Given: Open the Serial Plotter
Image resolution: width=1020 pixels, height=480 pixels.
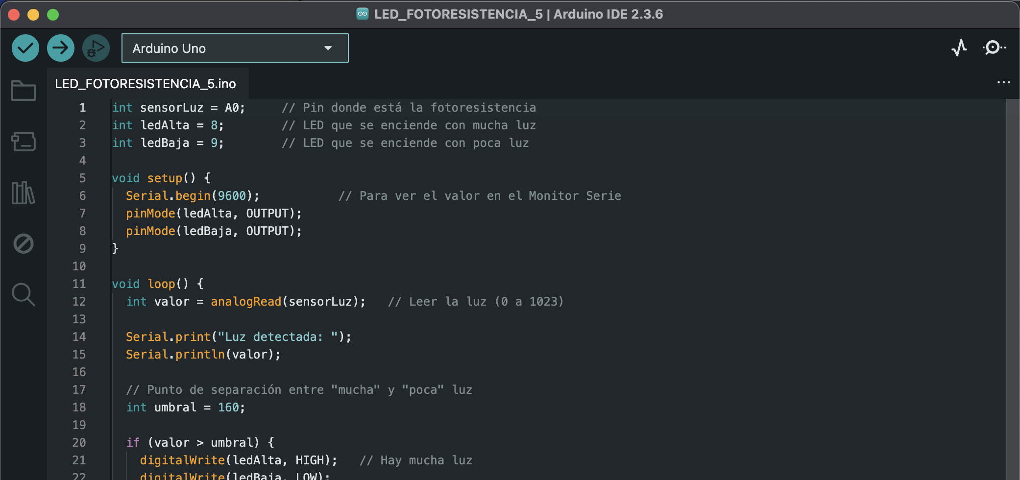Looking at the screenshot, I should point(959,48).
